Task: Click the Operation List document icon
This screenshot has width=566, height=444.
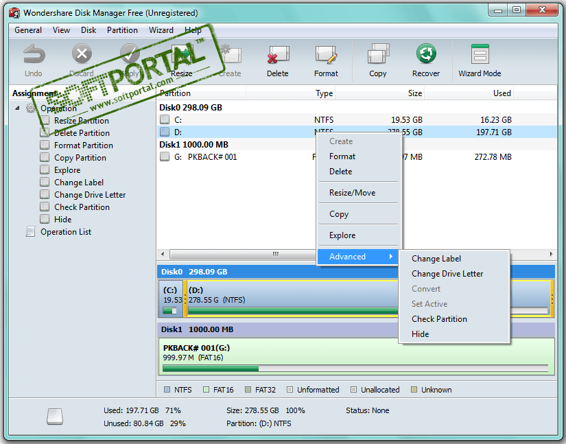Action: (x=31, y=232)
